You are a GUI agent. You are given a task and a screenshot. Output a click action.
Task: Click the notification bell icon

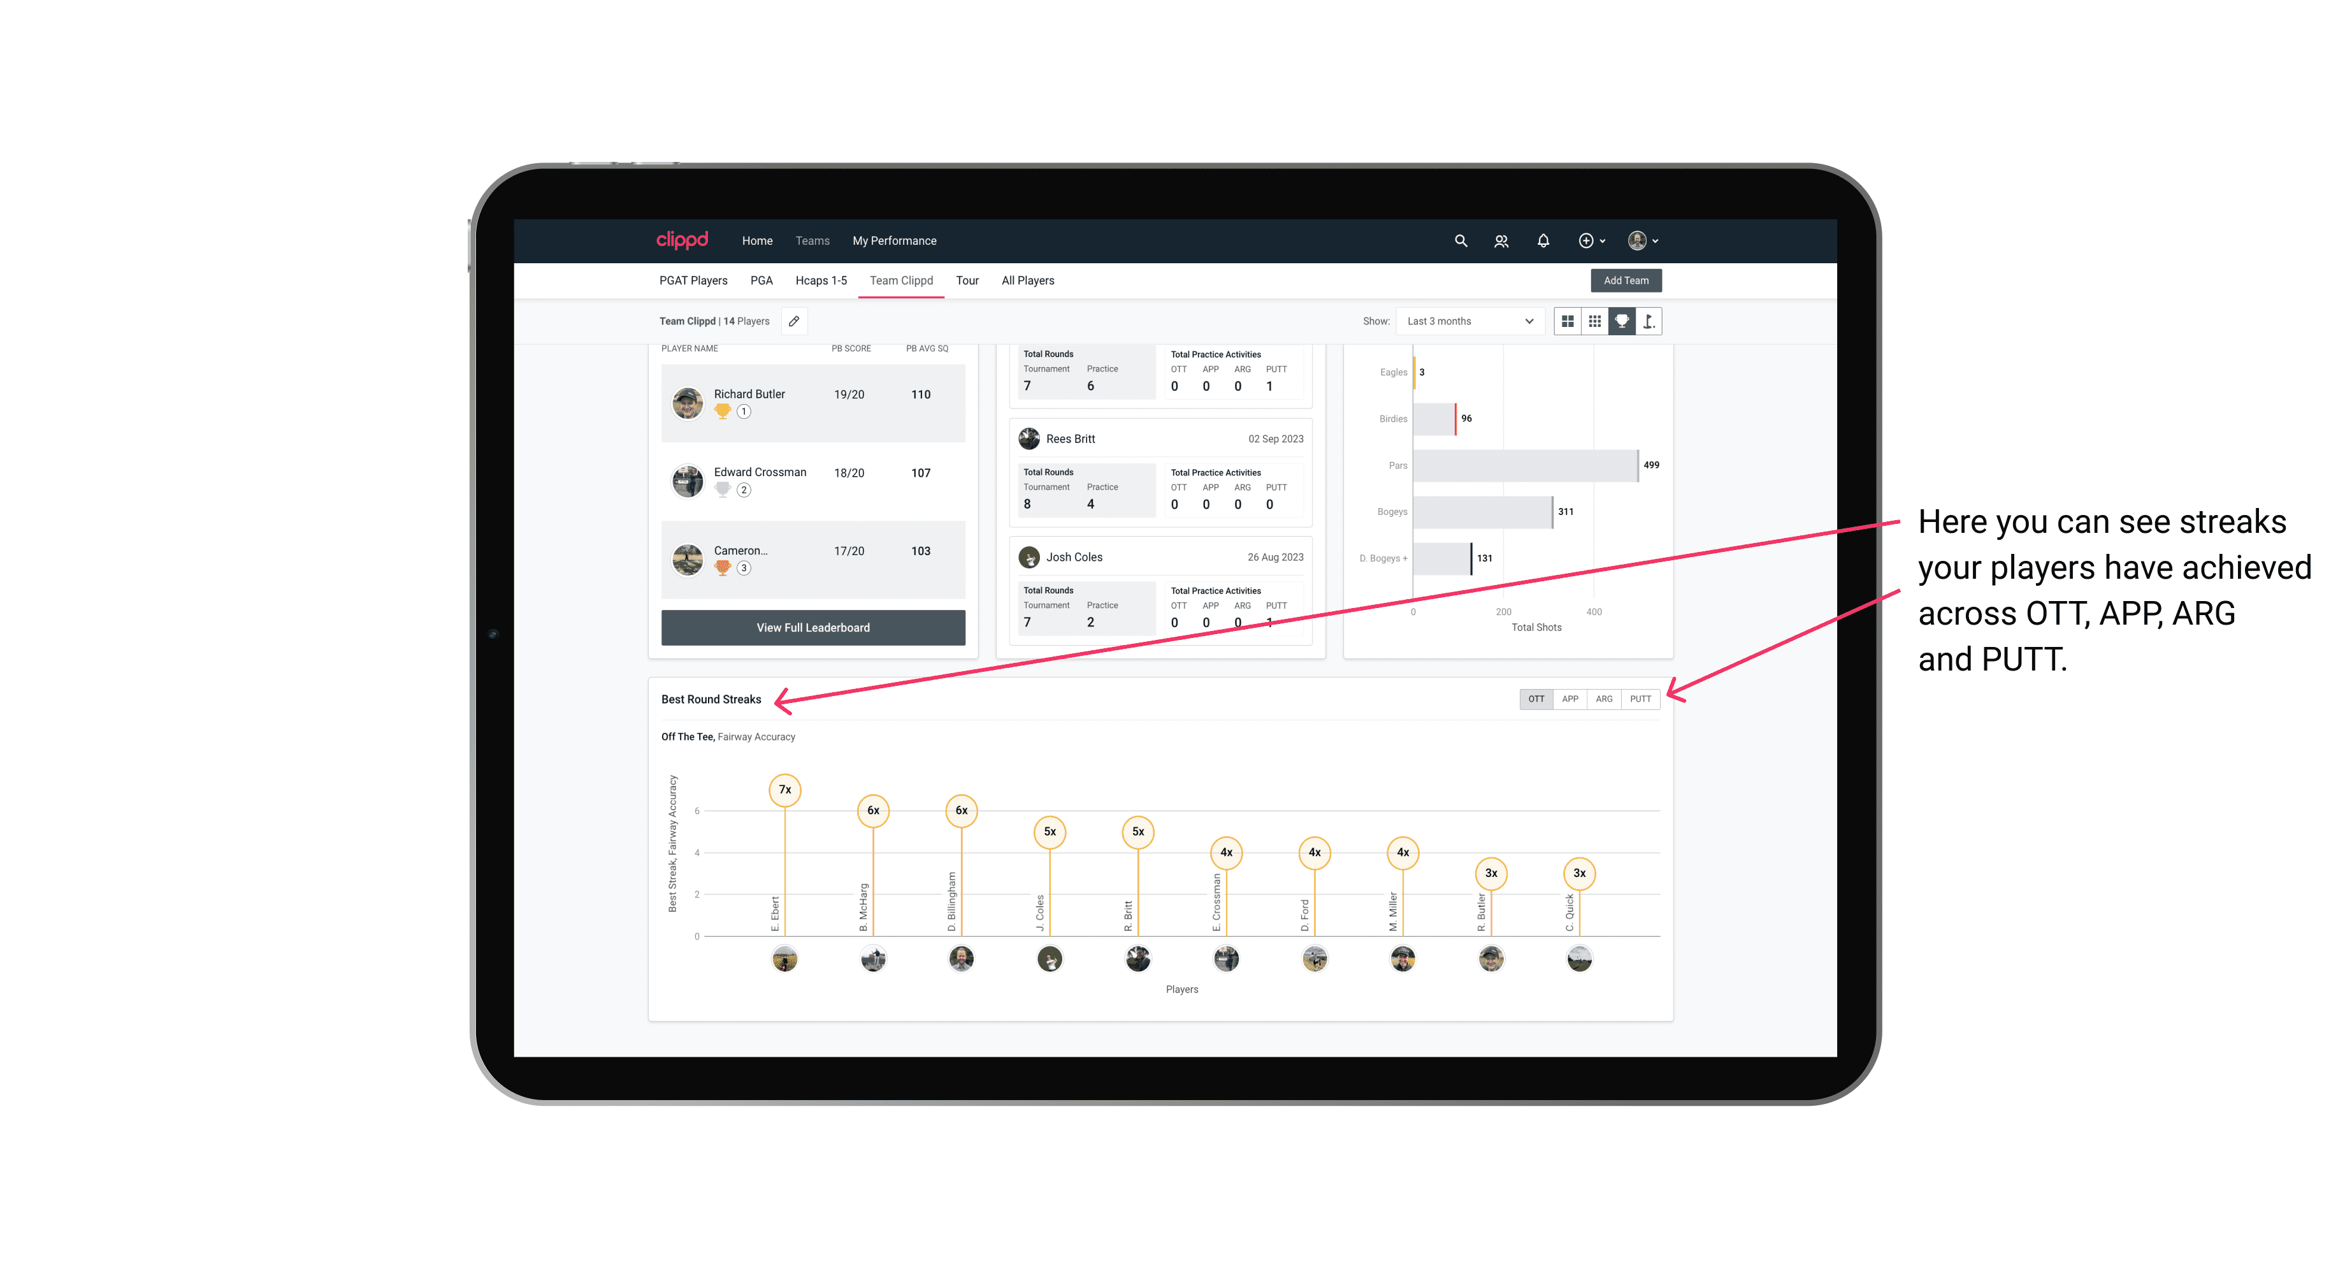(1541, 241)
